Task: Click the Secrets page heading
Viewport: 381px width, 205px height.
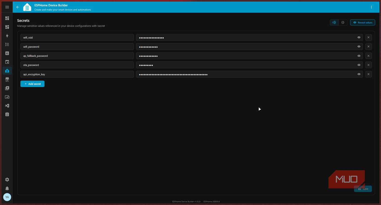Action: 23,21
